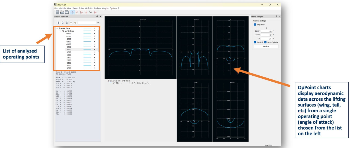Click the line style swatch for -2.000
This screenshot has width=350, height=148.
coord(87,39)
